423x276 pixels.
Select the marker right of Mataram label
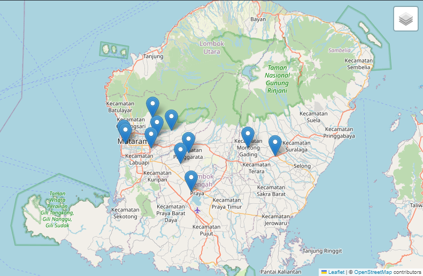click(x=151, y=137)
